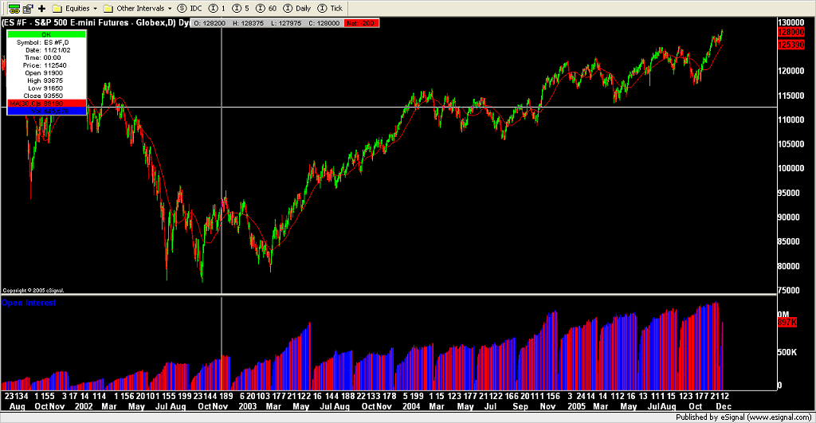Click the 2005 year label on time axis
This screenshot has height=423, width=816.
[576, 406]
